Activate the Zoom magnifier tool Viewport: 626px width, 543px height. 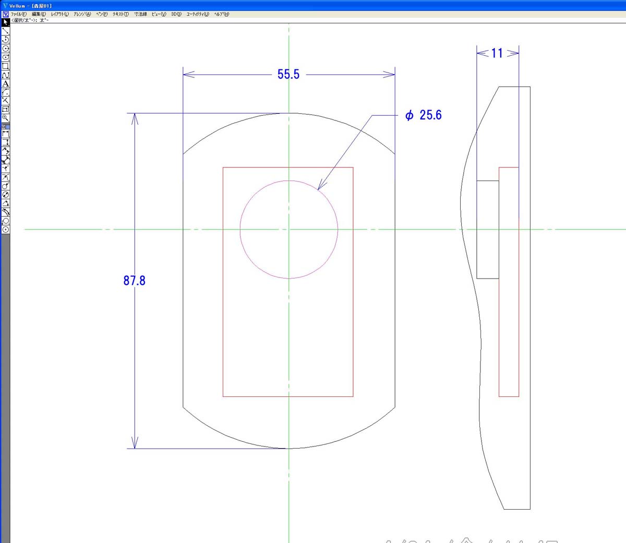point(5,118)
